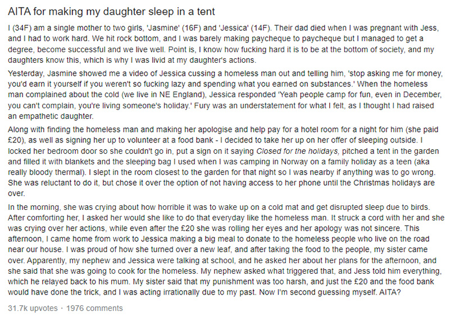The height and width of the screenshot is (317, 455).
Task: Click the paragraph beginning 'In the morning'
Action: (x=226, y=250)
